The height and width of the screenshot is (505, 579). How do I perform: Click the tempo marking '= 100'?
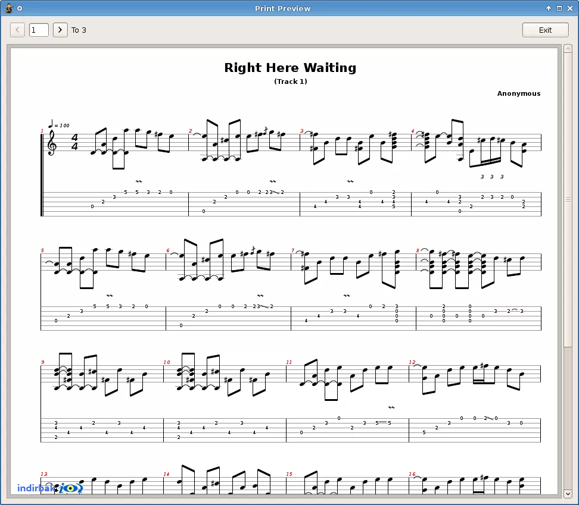coord(59,124)
